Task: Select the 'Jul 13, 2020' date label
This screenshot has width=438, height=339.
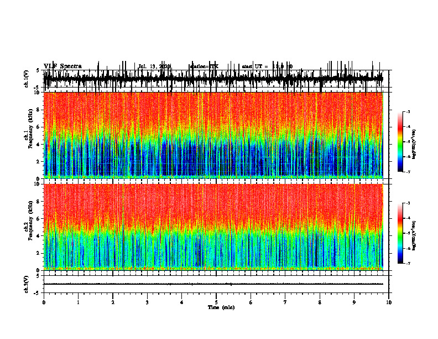Action: (154, 66)
